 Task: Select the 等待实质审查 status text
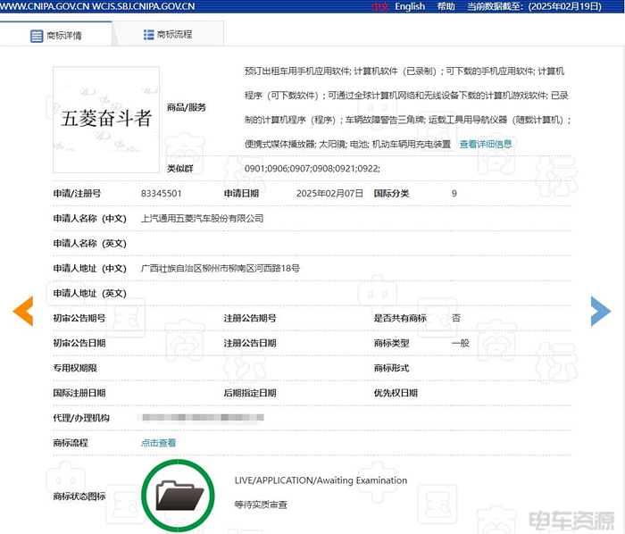(261, 505)
